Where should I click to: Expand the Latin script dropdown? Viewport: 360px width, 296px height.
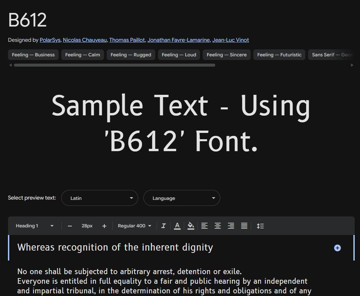click(100, 198)
